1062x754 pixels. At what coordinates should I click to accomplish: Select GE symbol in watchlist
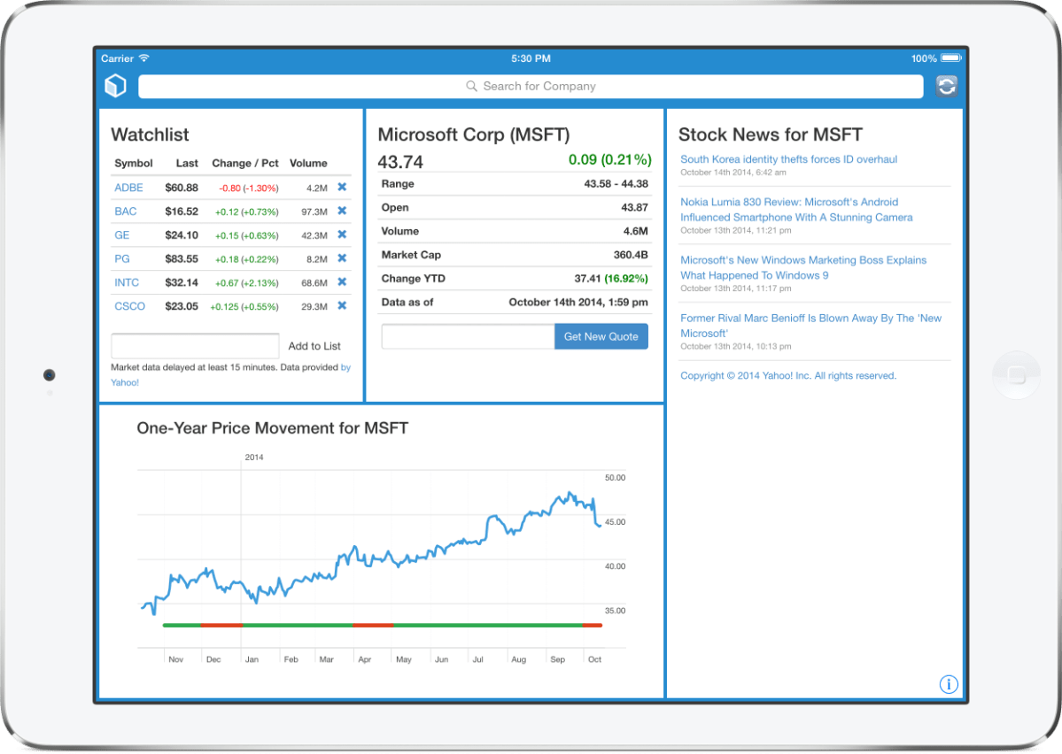pos(122,235)
